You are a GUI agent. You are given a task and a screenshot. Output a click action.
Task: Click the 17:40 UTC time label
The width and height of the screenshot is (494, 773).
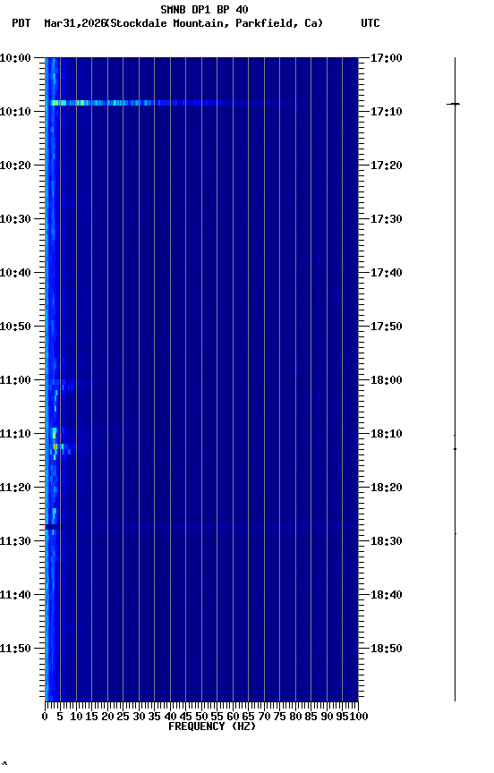coord(387,273)
